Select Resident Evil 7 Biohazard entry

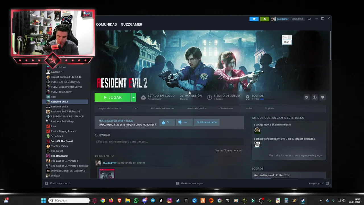[65, 112]
